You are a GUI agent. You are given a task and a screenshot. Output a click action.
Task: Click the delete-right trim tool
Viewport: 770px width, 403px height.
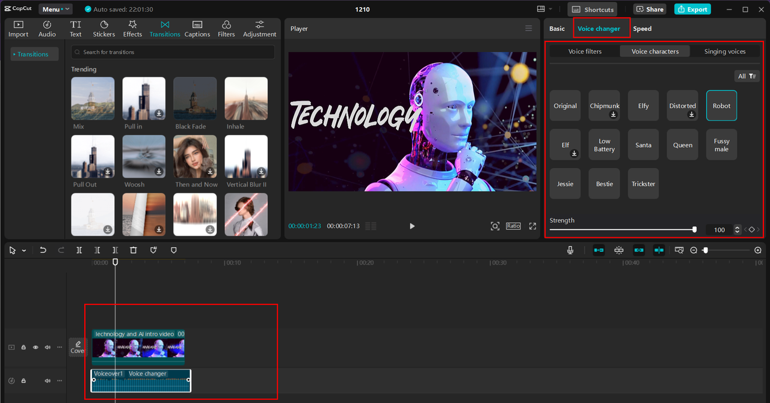[x=115, y=250]
